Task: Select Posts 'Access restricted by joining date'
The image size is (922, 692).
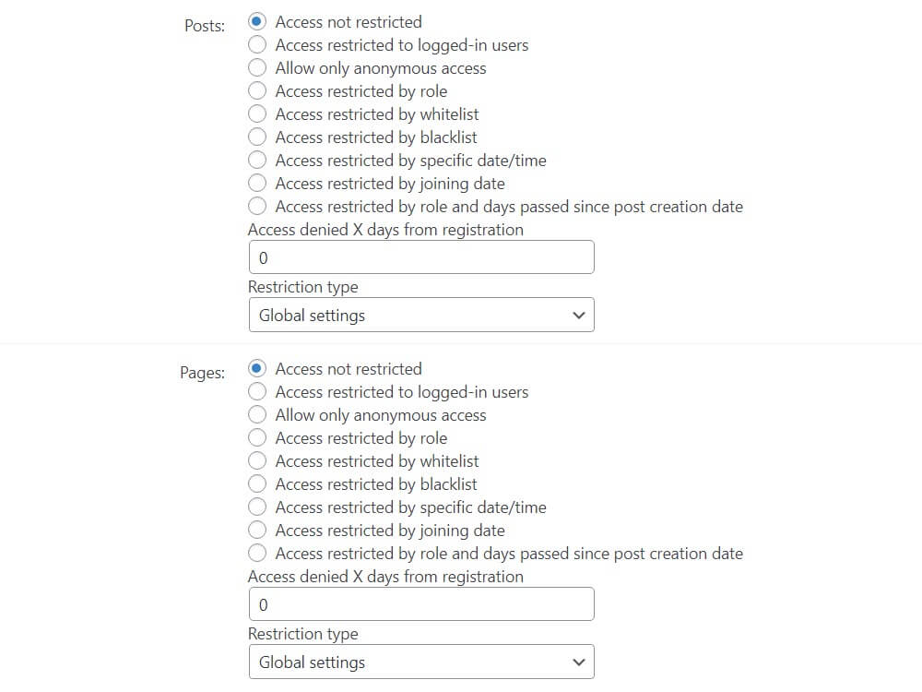Action: pyautogui.click(x=258, y=183)
